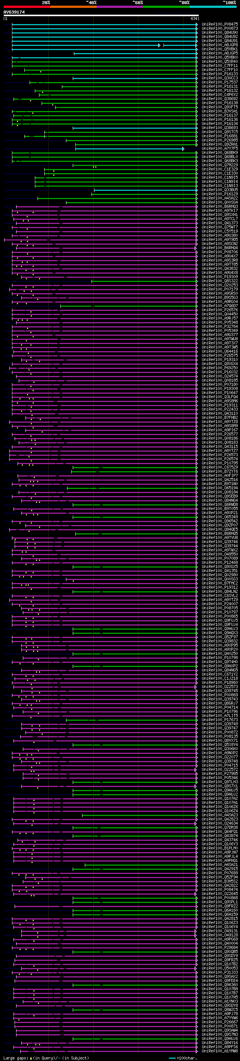Open hit UniRef100_P00871

pyautogui.click(x=219, y=1026)
